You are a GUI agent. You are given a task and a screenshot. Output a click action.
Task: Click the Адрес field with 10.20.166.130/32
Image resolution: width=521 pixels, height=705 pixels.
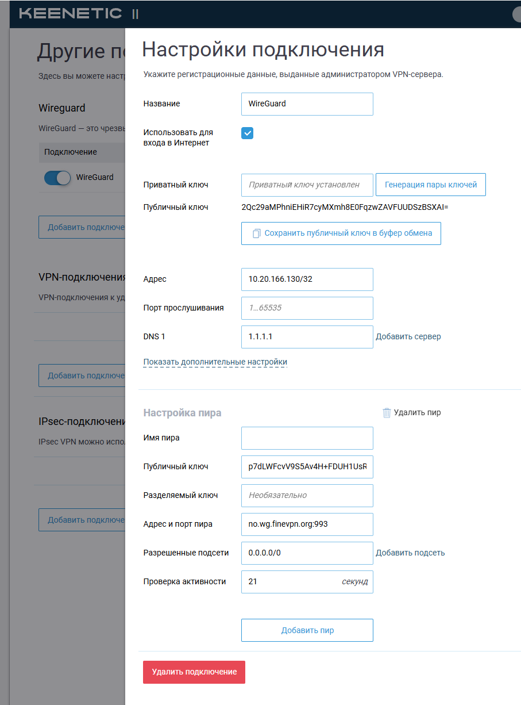tap(307, 279)
